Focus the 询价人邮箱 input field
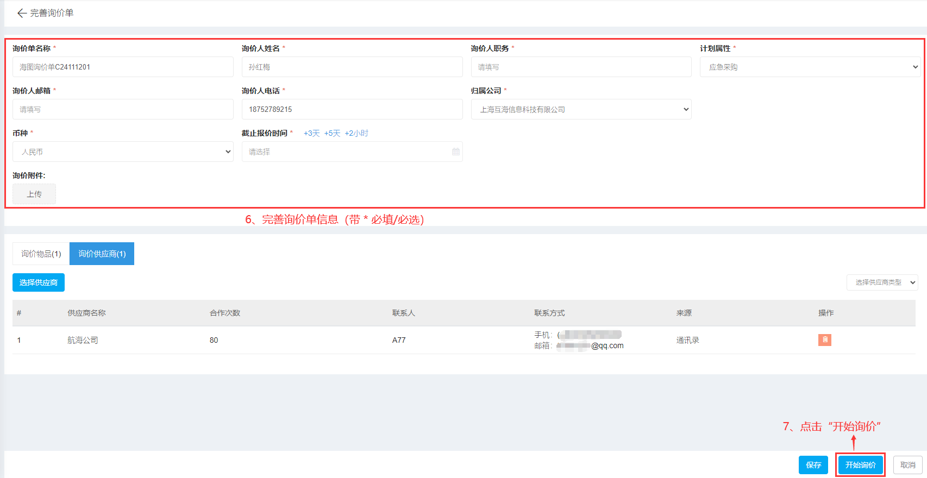This screenshot has height=478, width=927. tap(123, 109)
